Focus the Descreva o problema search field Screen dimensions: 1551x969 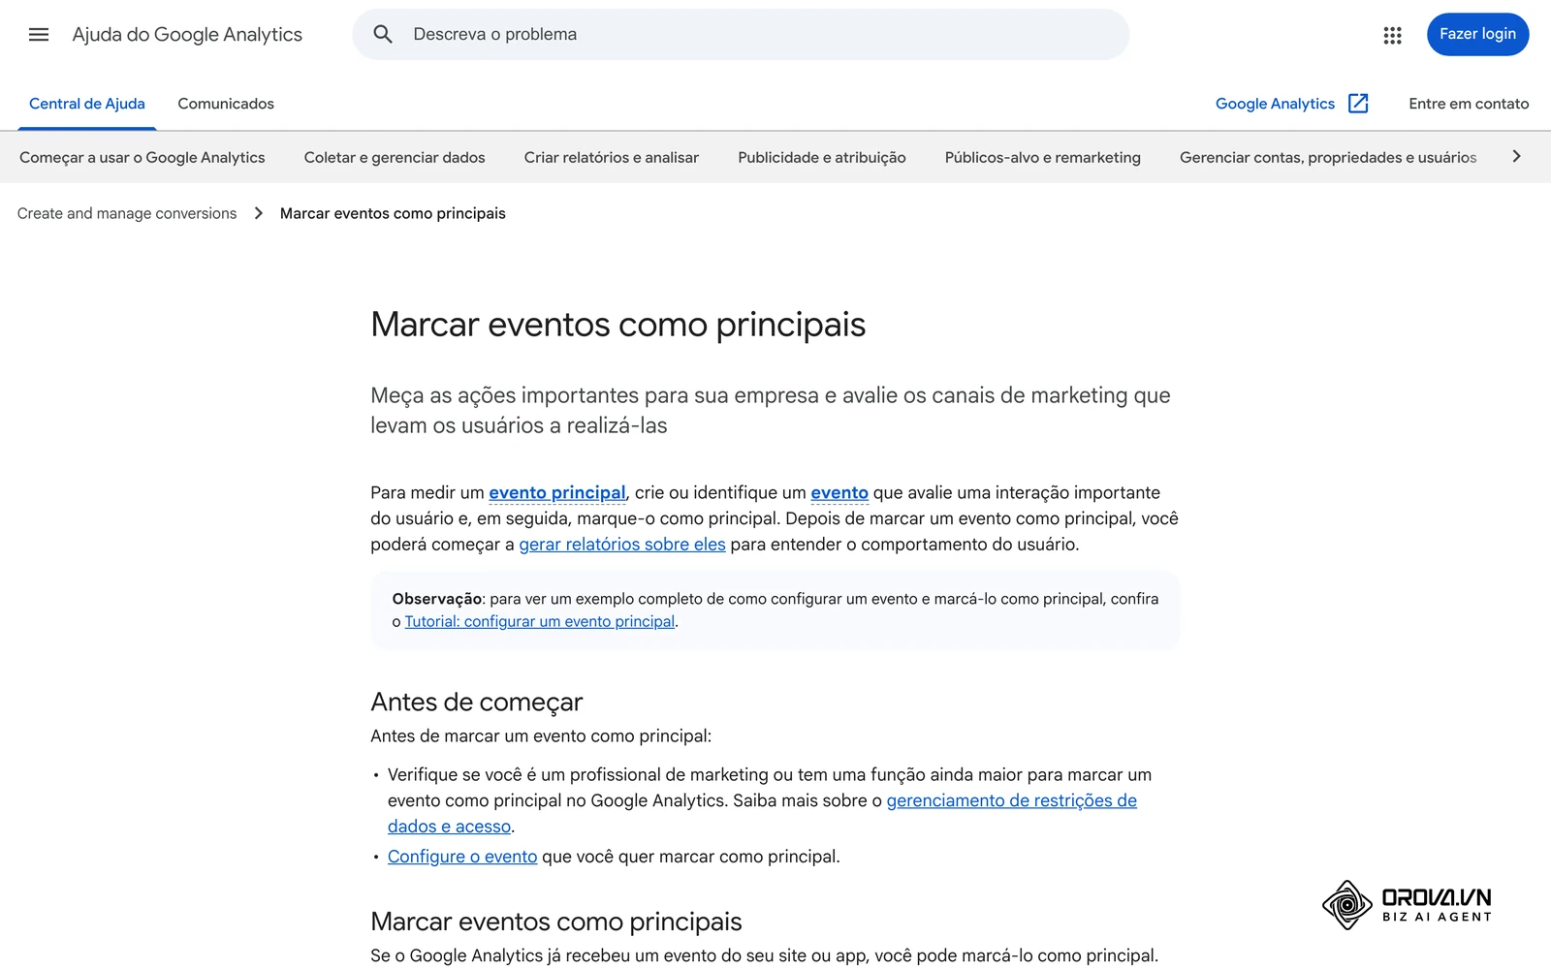tap(741, 35)
